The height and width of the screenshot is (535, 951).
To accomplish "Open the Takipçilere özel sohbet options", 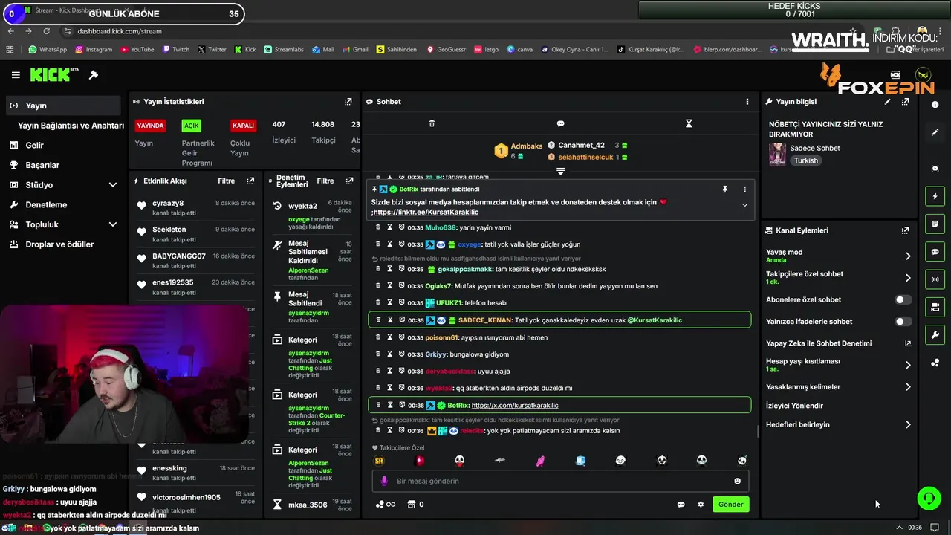I will (838, 278).
